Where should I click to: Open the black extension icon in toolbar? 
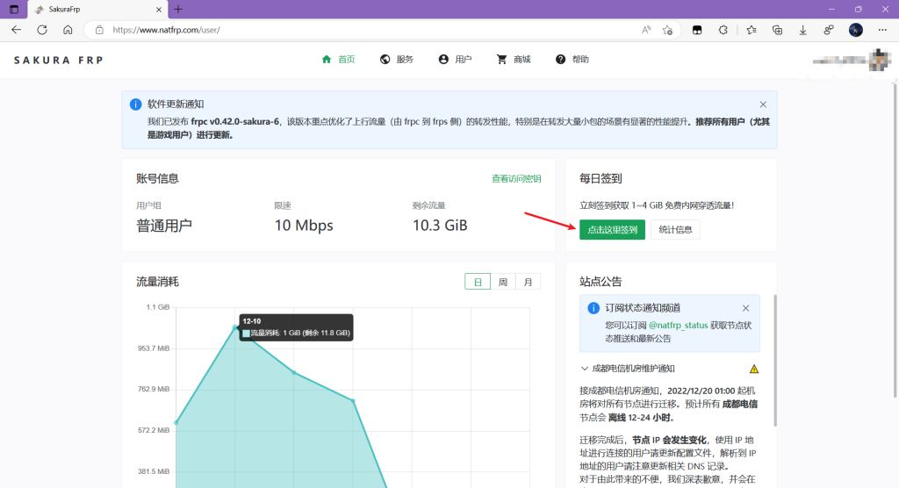(x=697, y=30)
